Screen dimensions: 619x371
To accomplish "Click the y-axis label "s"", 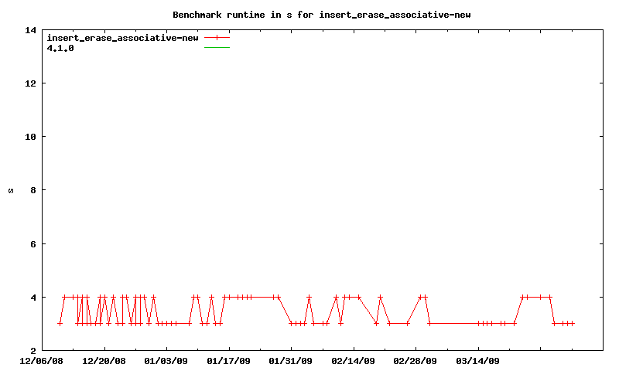I will pos(11,190).
